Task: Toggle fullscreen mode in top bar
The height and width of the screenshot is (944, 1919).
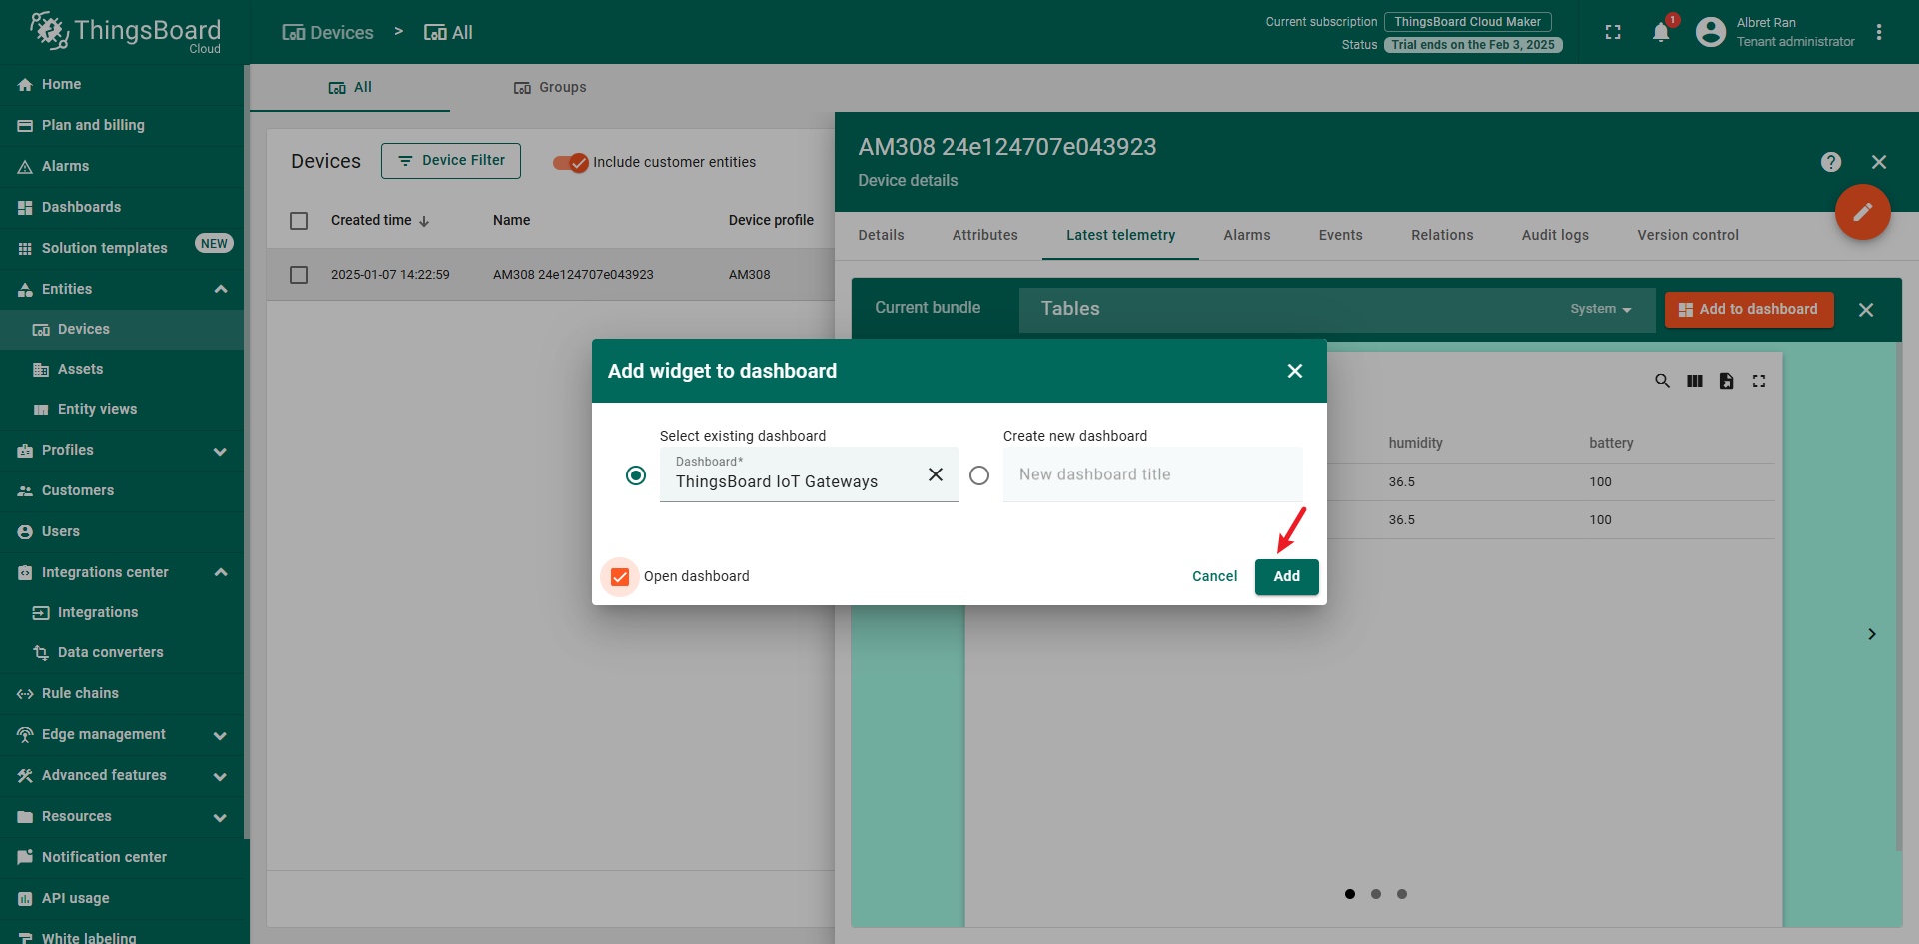Action: 1613,32
